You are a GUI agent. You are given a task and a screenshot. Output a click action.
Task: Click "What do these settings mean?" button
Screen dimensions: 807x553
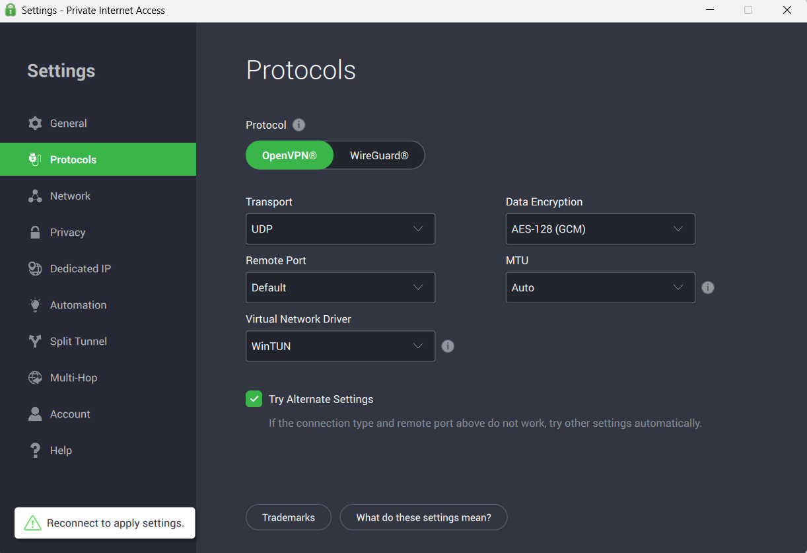point(423,517)
